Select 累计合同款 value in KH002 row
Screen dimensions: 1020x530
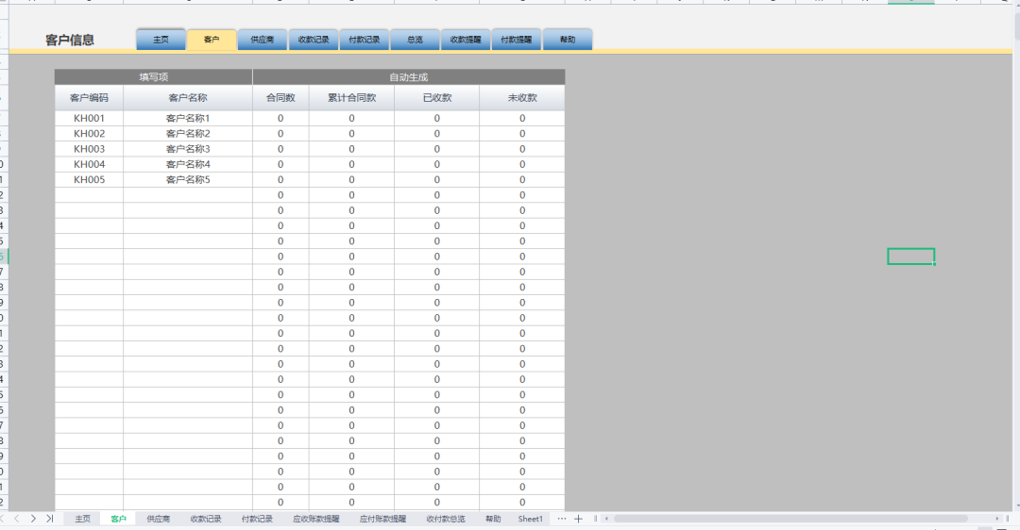click(x=351, y=133)
